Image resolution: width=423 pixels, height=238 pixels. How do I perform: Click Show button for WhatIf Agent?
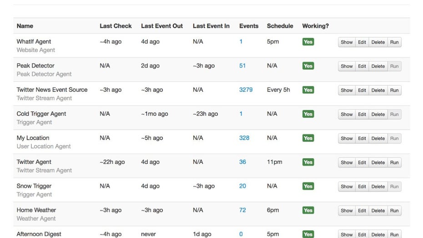coord(347,42)
